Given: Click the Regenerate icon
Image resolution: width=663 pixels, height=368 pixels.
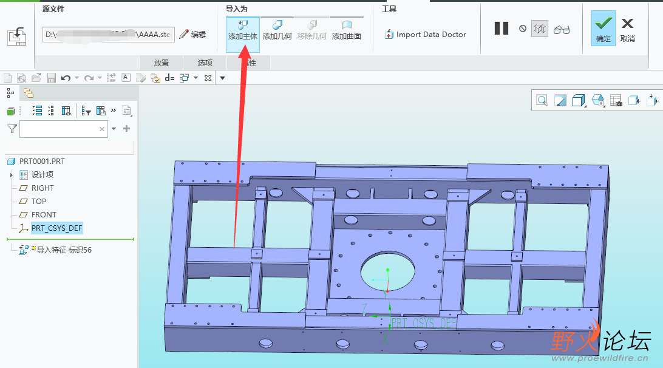Looking at the screenshot, I should point(111,78).
